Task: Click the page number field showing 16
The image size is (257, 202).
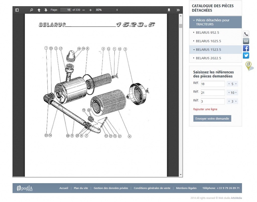Action: [x=66, y=10]
